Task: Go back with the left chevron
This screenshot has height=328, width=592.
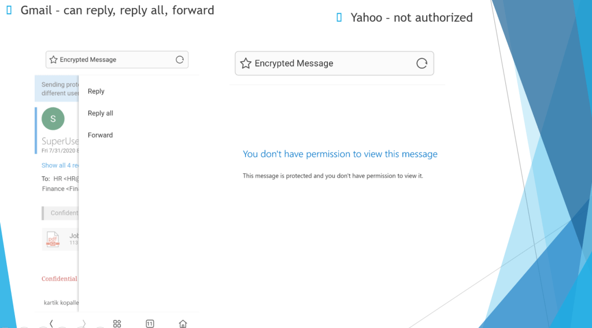Action: (51, 323)
